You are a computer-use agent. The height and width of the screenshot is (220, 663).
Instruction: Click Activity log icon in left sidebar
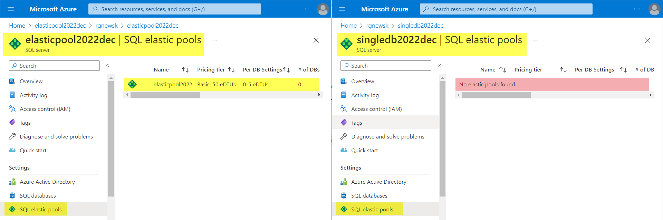point(12,95)
